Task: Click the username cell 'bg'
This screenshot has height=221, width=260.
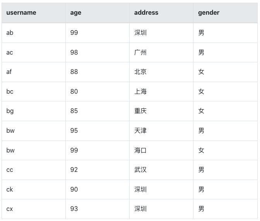Action: click(x=10, y=111)
